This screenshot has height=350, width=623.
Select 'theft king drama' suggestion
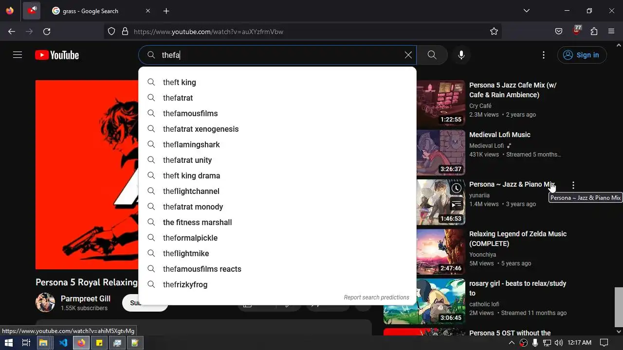point(277,175)
